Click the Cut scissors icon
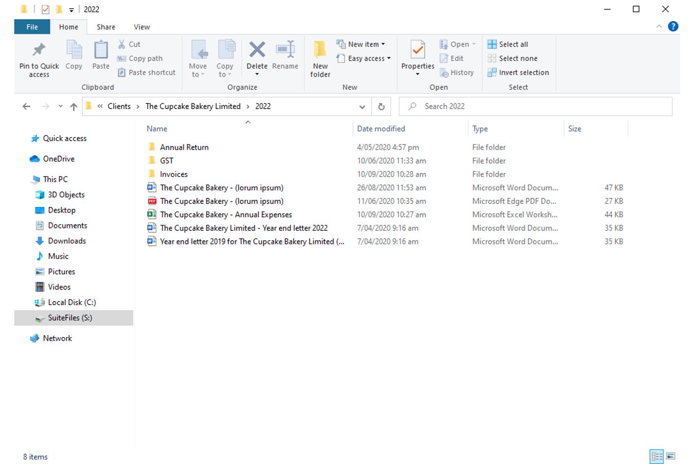 tap(122, 44)
